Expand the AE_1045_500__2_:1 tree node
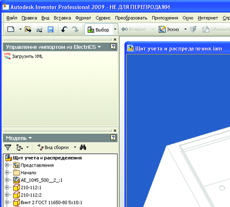230x207 pixels. pyautogui.click(x=7, y=180)
